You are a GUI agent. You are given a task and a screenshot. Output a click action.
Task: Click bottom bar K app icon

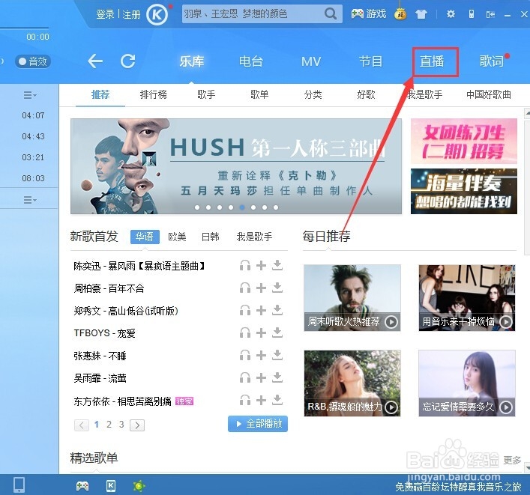tap(111, 486)
